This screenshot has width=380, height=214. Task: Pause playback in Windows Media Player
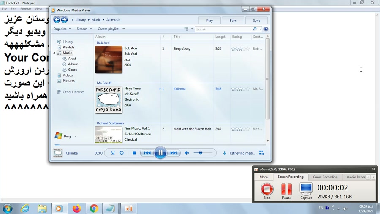(160, 153)
